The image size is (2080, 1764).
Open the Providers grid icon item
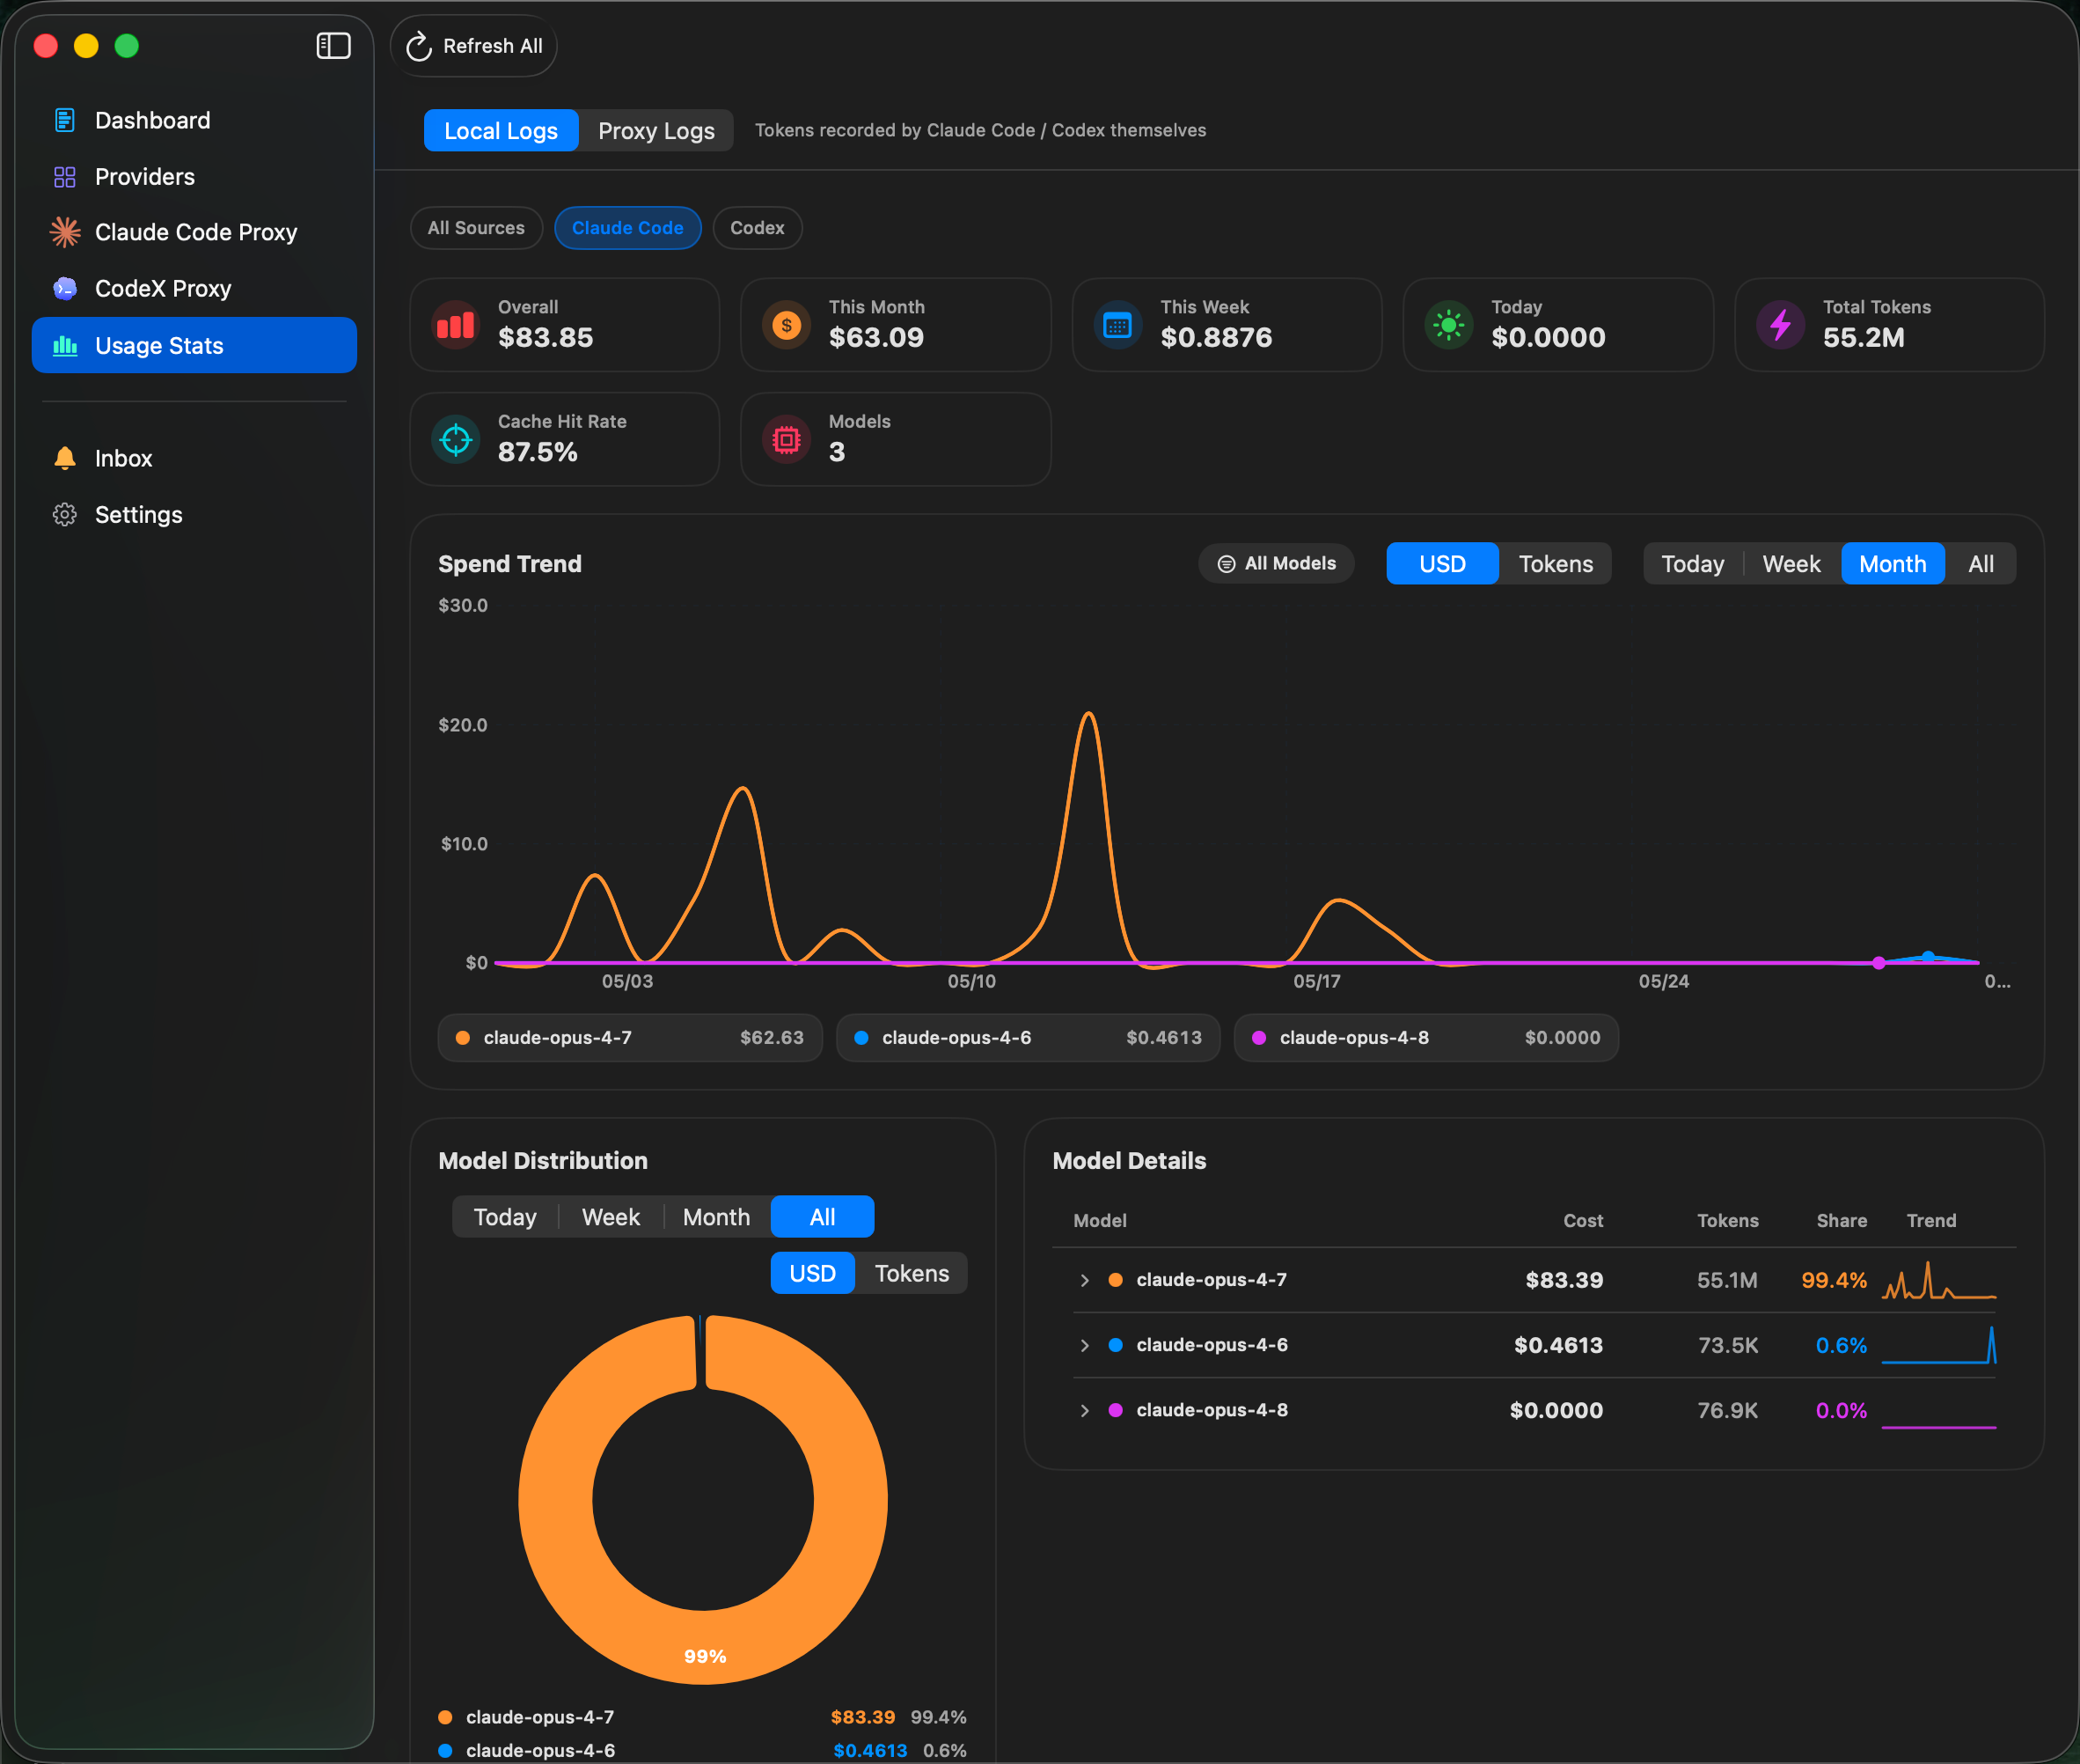[194, 177]
